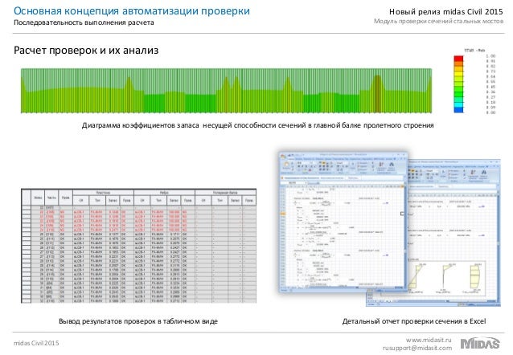Click binoculars Find icon in rear Excel window
This screenshot has width=513, height=355.
(x=484, y=173)
